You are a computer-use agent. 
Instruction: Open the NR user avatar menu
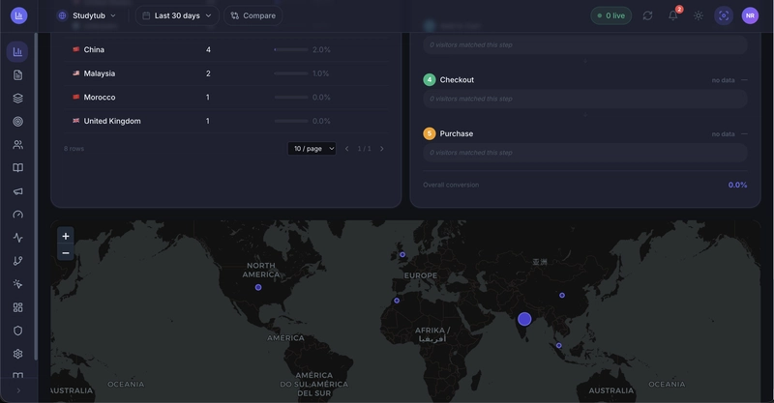[x=750, y=15]
